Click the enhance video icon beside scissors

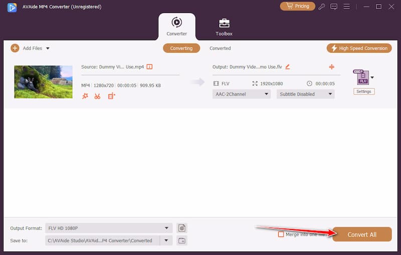click(x=111, y=96)
